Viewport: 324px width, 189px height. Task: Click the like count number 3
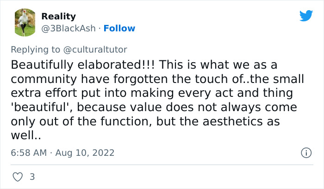(32, 177)
